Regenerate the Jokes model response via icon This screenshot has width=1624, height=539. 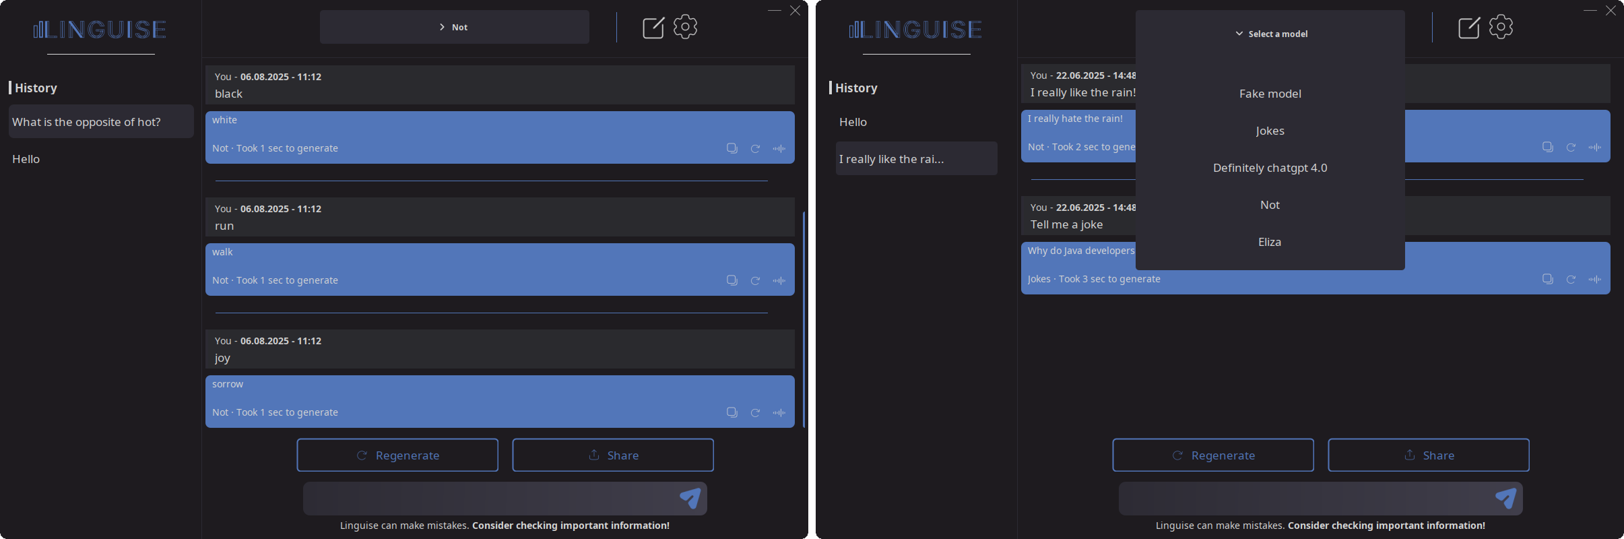pos(1571,279)
